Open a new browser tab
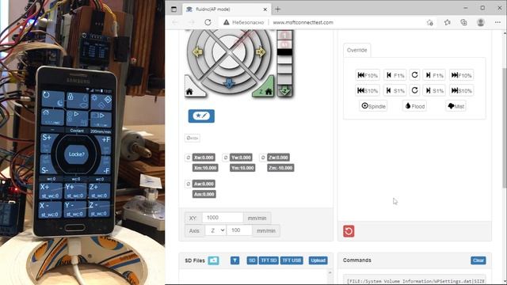 point(278,9)
